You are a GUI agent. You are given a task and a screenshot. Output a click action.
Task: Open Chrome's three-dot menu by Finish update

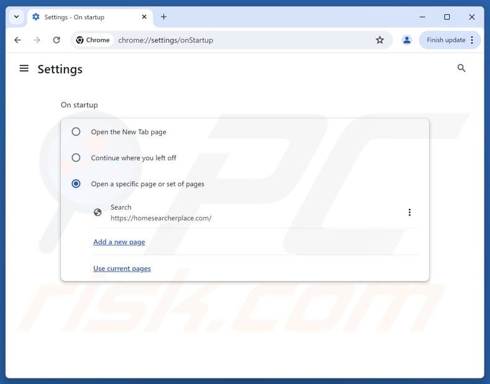472,40
